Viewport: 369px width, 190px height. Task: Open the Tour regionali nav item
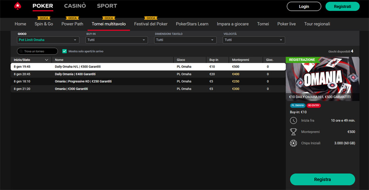coord(317,24)
